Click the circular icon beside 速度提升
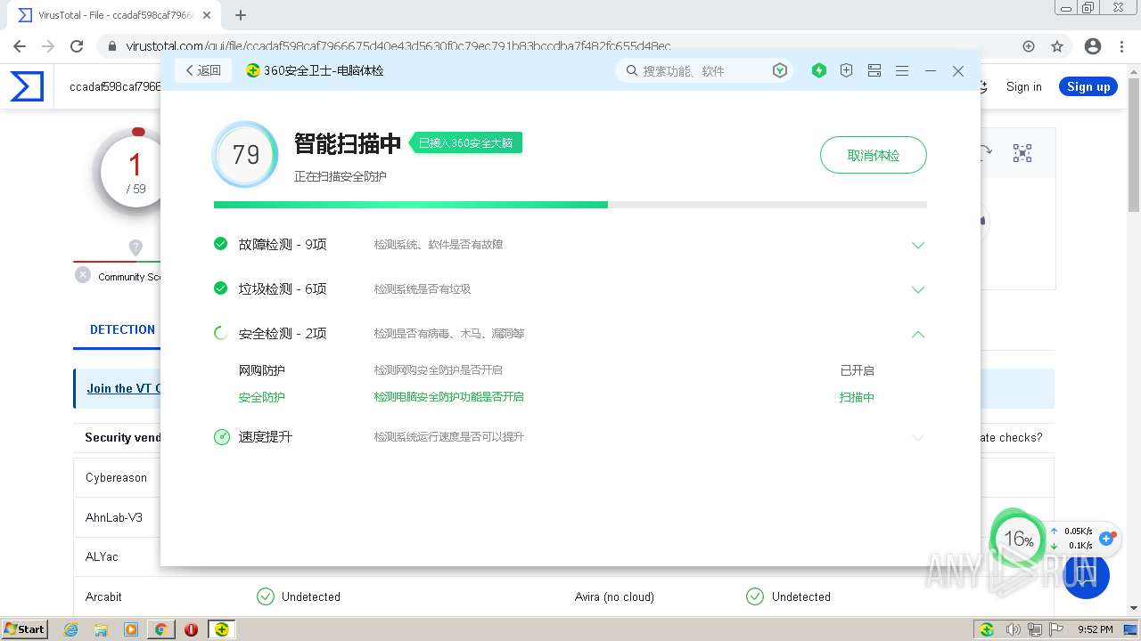Viewport: 1141px width, 641px height. (x=222, y=437)
